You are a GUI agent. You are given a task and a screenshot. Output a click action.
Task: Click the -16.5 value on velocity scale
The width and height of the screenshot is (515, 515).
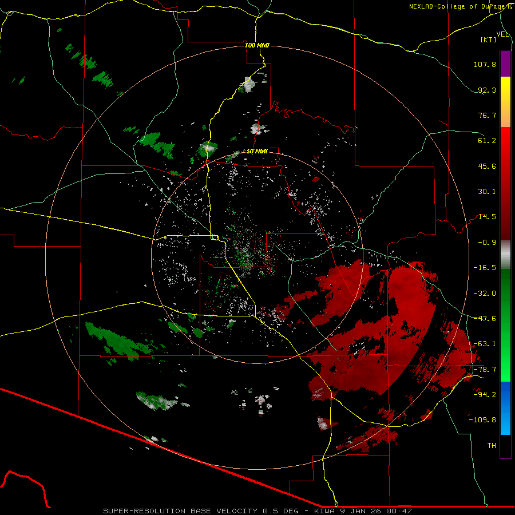click(x=485, y=268)
